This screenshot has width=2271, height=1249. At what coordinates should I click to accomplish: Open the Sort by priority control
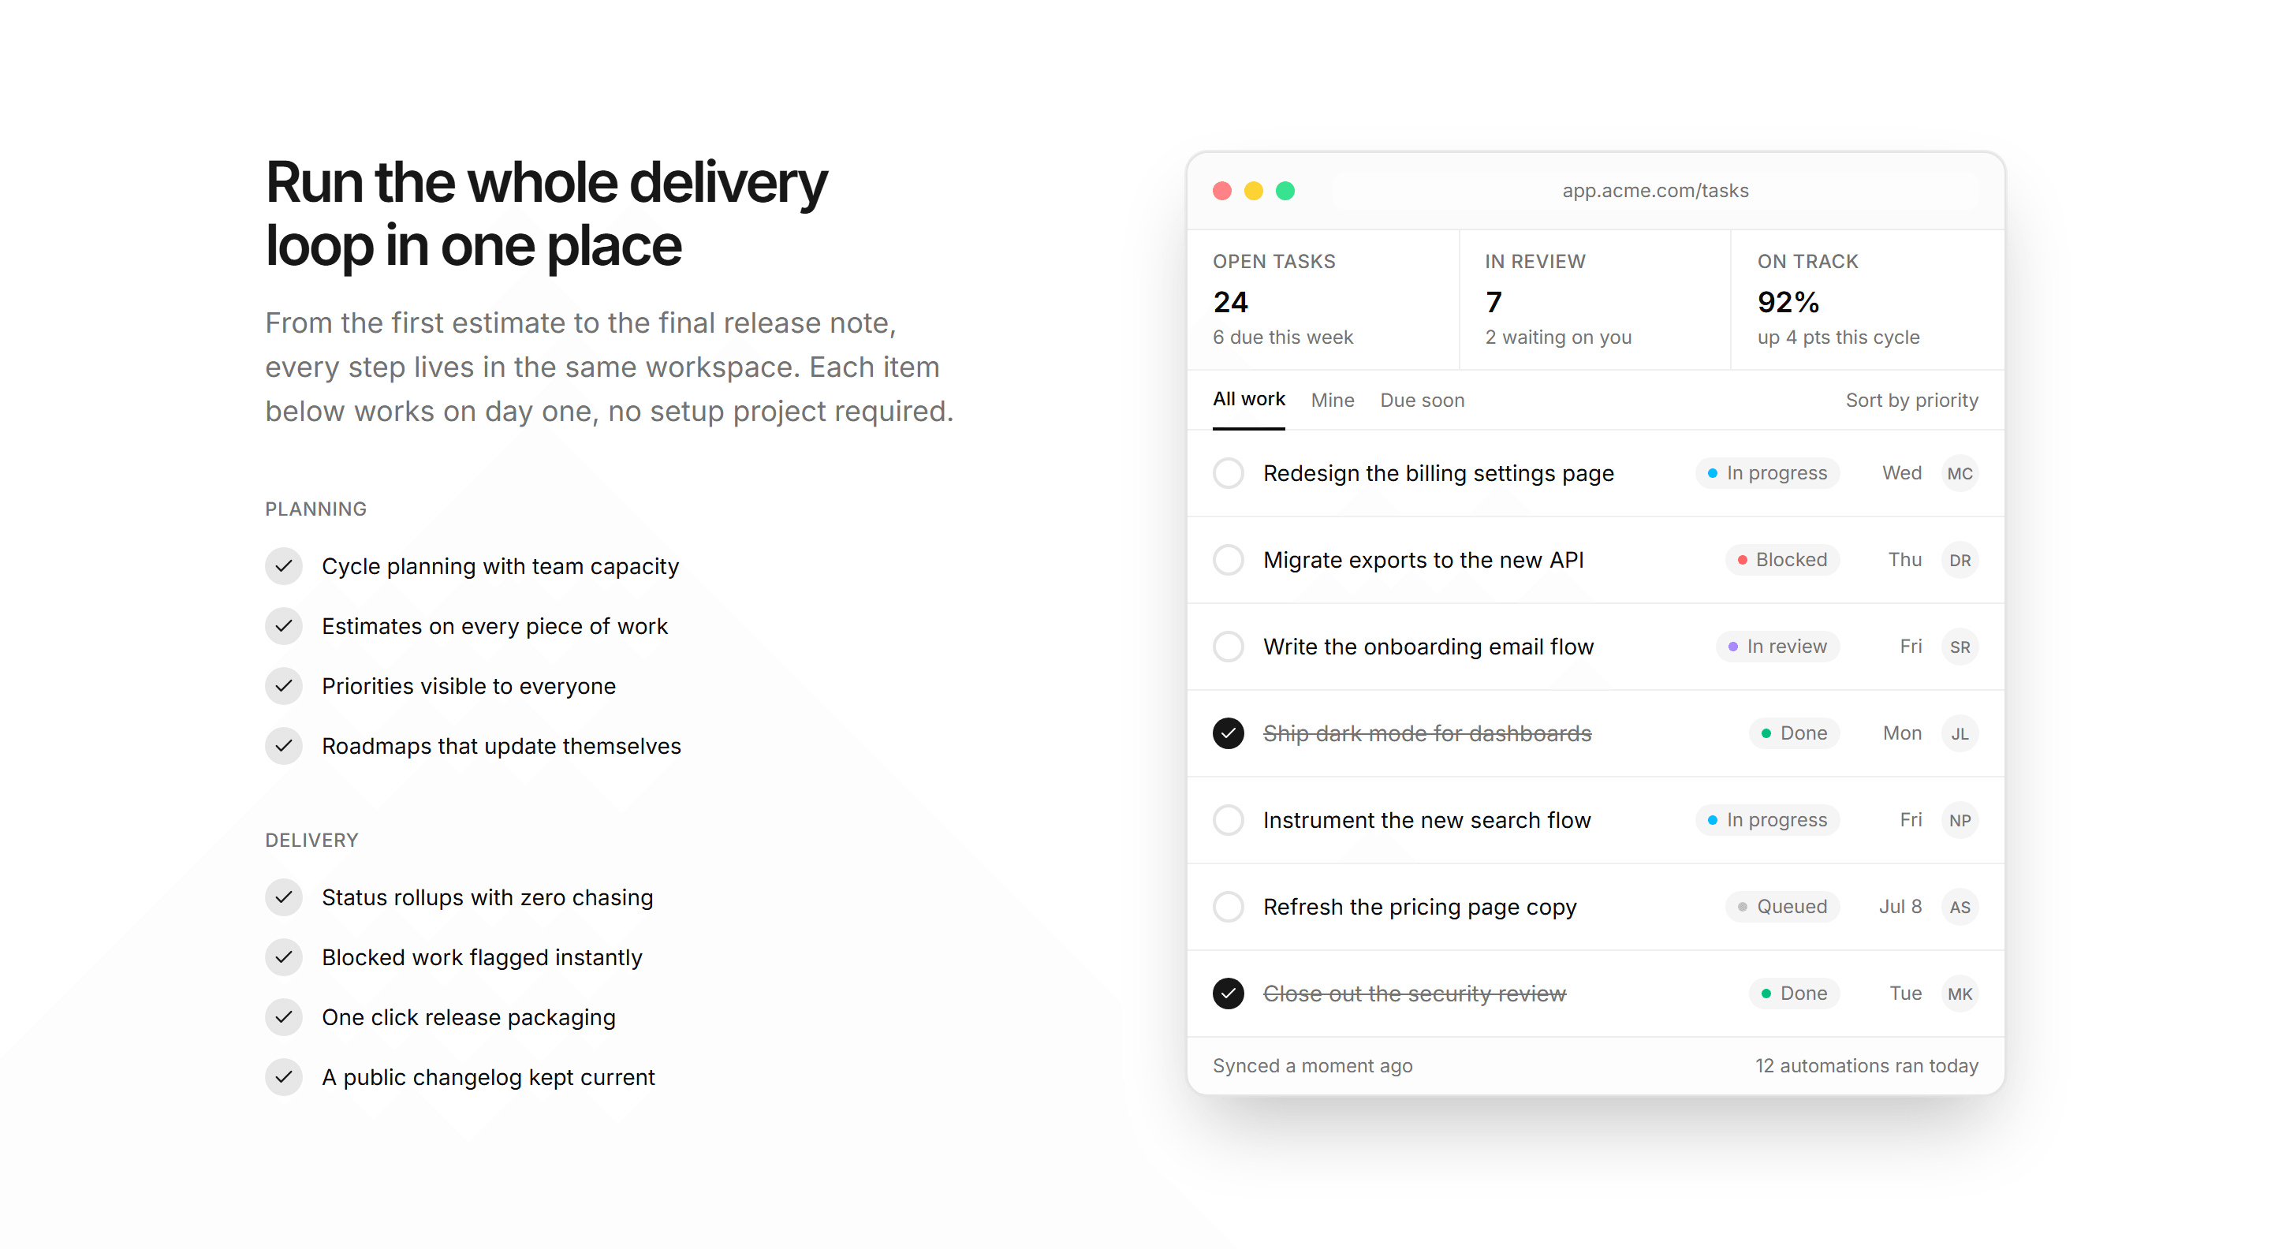click(1911, 401)
